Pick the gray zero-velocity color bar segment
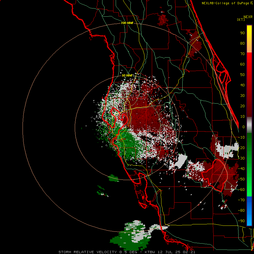 pyautogui.click(x=249, y=125)
